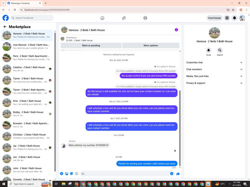Image resolution: width=250 pixels, height=187 pixels.
Task: Open the purple conversation info icon
Action: click(176, 30)
